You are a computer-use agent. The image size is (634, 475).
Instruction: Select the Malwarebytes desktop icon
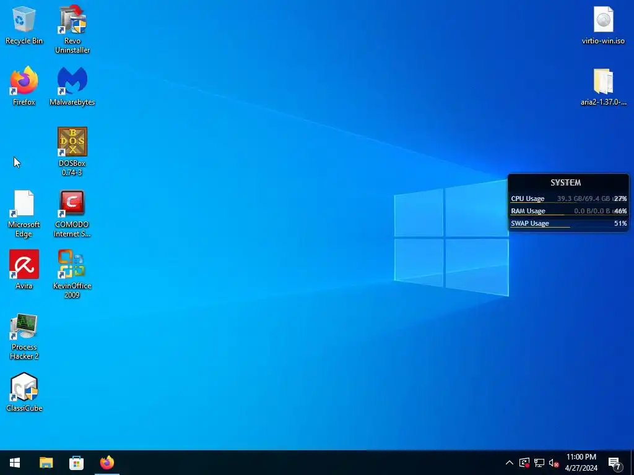click(72, 86)
